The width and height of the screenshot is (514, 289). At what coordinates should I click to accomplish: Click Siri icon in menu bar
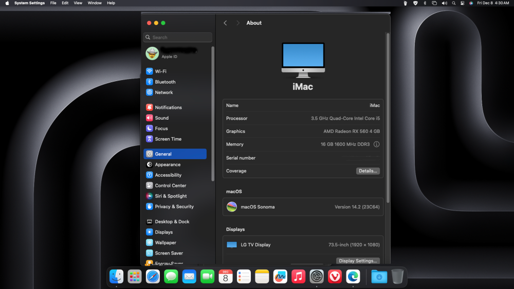(x=471, y=3)
